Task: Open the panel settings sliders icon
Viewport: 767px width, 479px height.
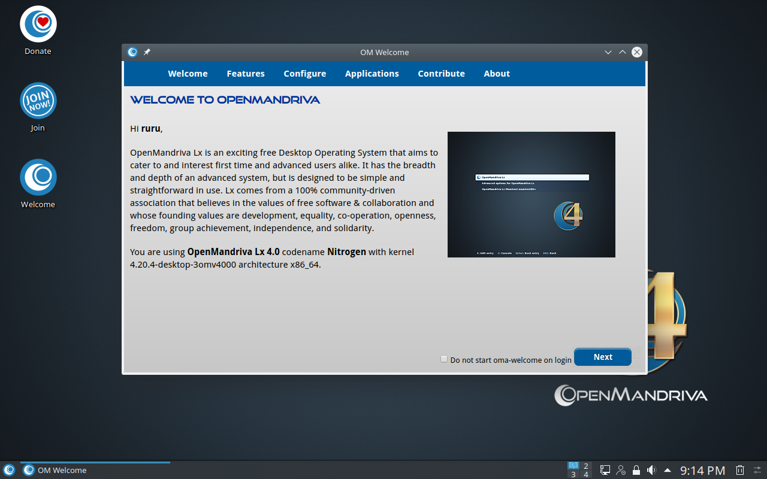Action: coord(757,470)
